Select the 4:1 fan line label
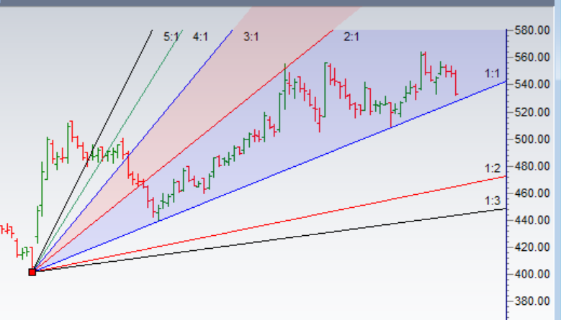Image resolution: width=561 pixels, height=320 pixels. pyautogui.click(x=200, y=36)
